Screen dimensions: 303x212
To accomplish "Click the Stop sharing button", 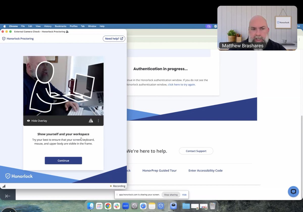I will click(x=171, y=195).
